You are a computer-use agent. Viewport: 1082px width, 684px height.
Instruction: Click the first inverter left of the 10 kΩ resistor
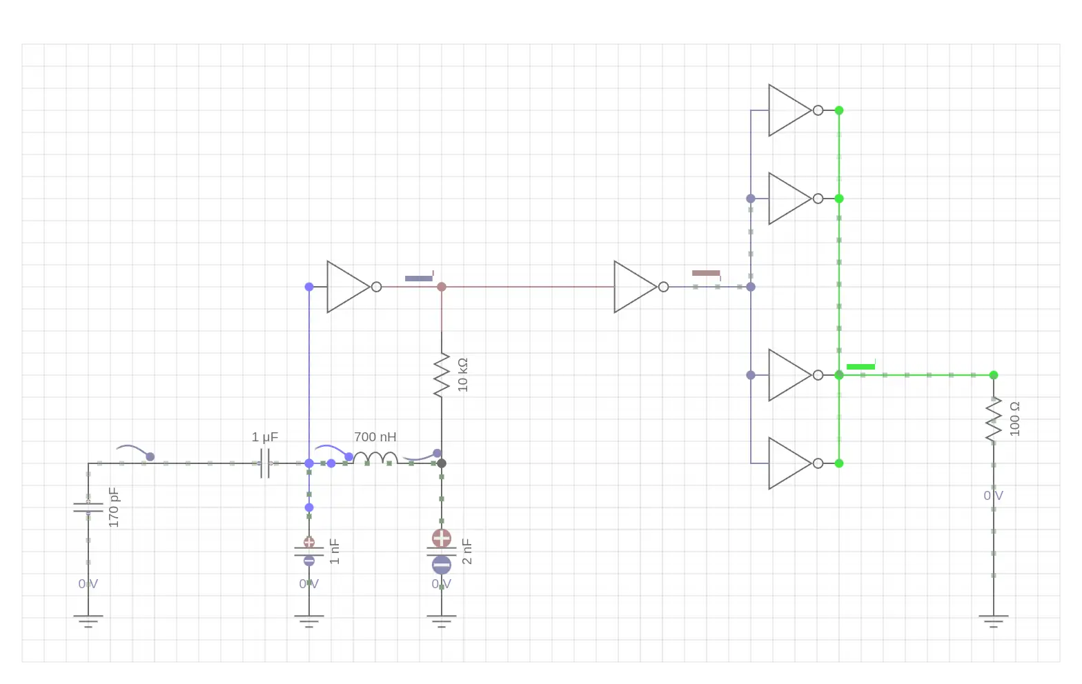[x=348, y=287]
